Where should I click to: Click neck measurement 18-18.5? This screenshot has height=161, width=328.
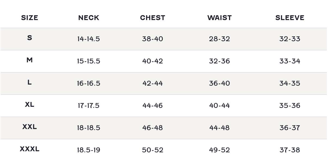pos(88,128)
